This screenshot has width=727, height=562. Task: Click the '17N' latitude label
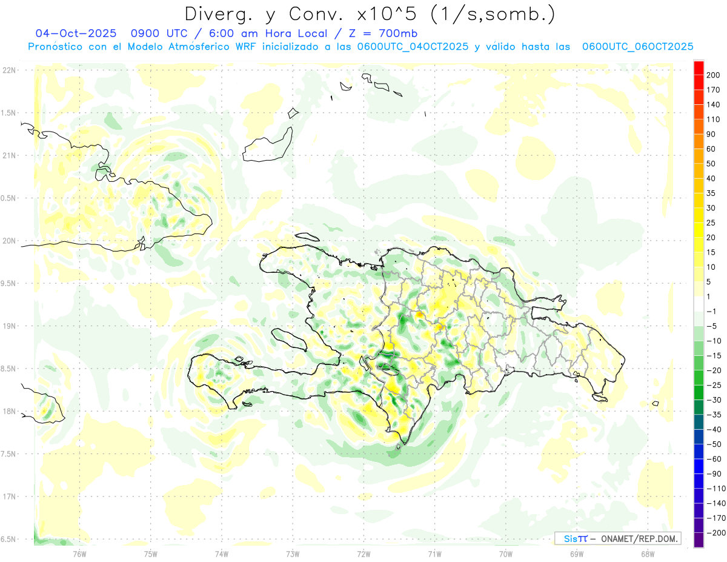[9, 497]
